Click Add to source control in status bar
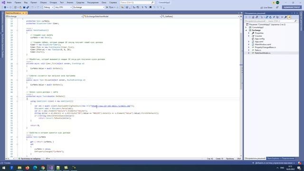This screenshot has width=304, height=171. pyautogui.click(x=274, y=163)
